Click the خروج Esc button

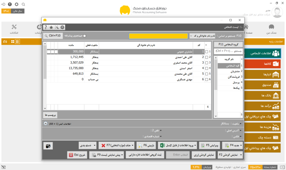point(77,155)
